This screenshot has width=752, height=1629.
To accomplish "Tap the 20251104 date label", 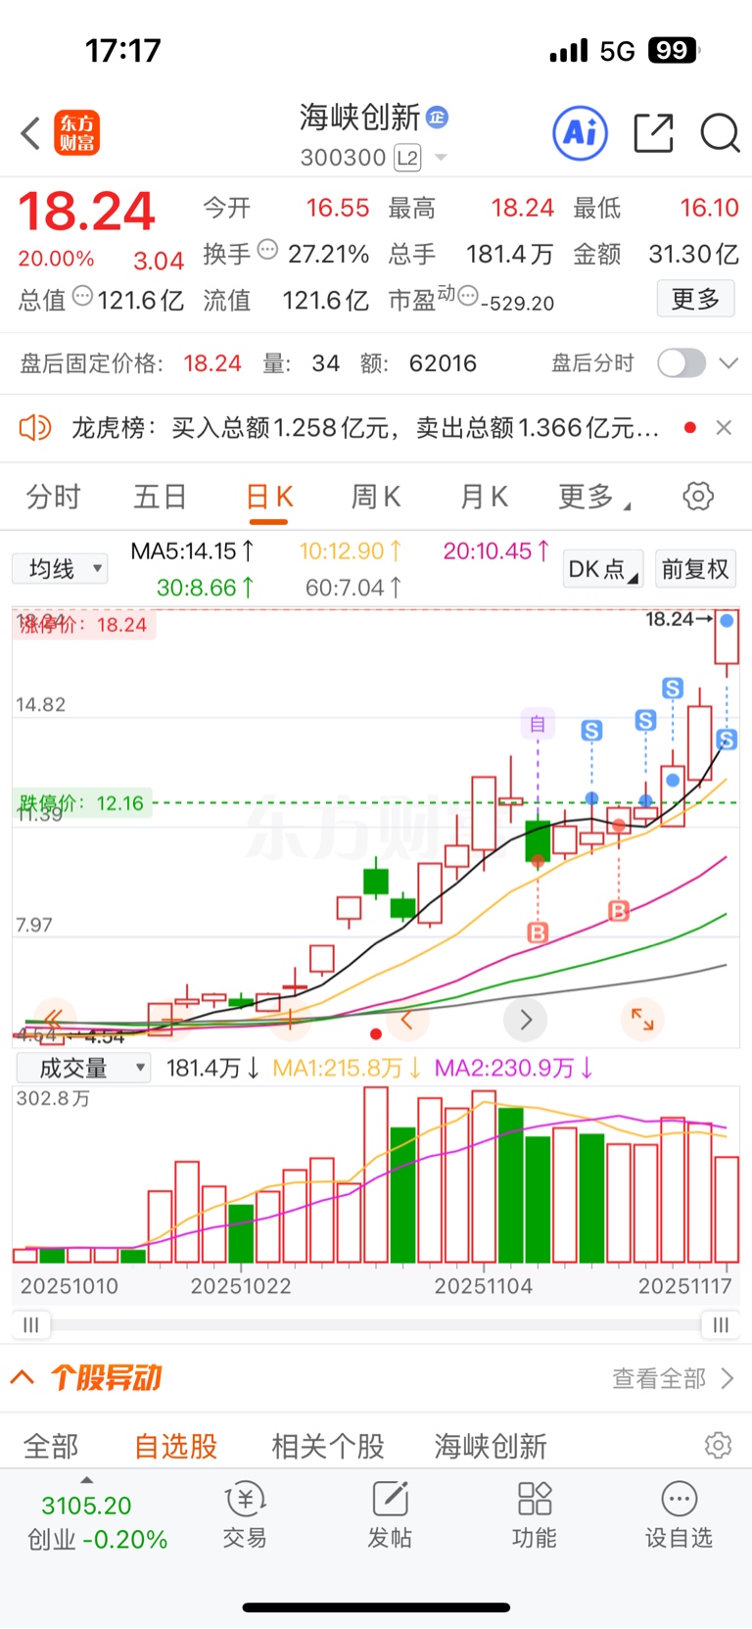I will coord(484,1285).
